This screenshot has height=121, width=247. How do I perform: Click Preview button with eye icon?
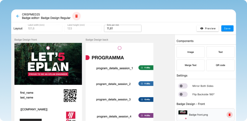coord(208,28)
